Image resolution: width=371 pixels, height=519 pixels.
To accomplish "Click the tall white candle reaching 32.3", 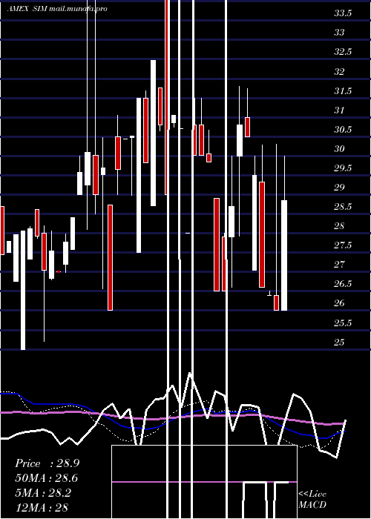I will click(x=153, y=133).
